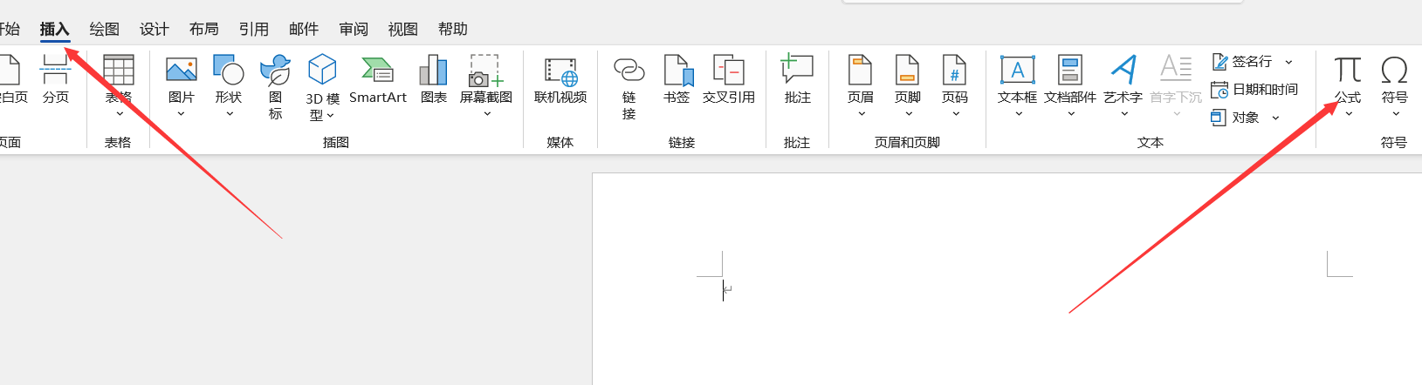This screenshot has width=1422, height=385.
Task: Switch to the 引用 tab
Action: coord(253,29)
